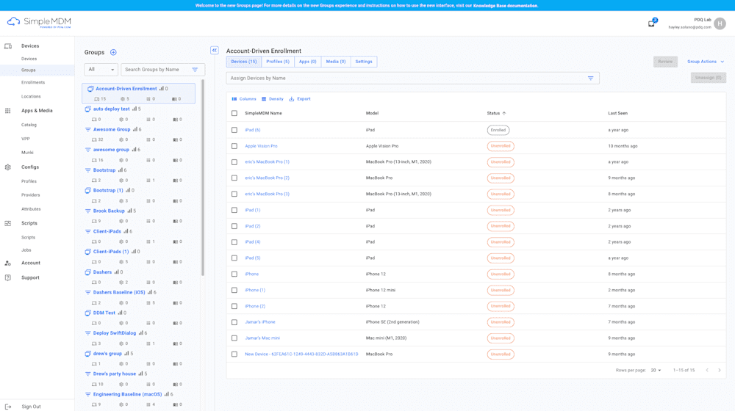Click the Unassign (0) button

pyautogui.click(x=709, y=78)
